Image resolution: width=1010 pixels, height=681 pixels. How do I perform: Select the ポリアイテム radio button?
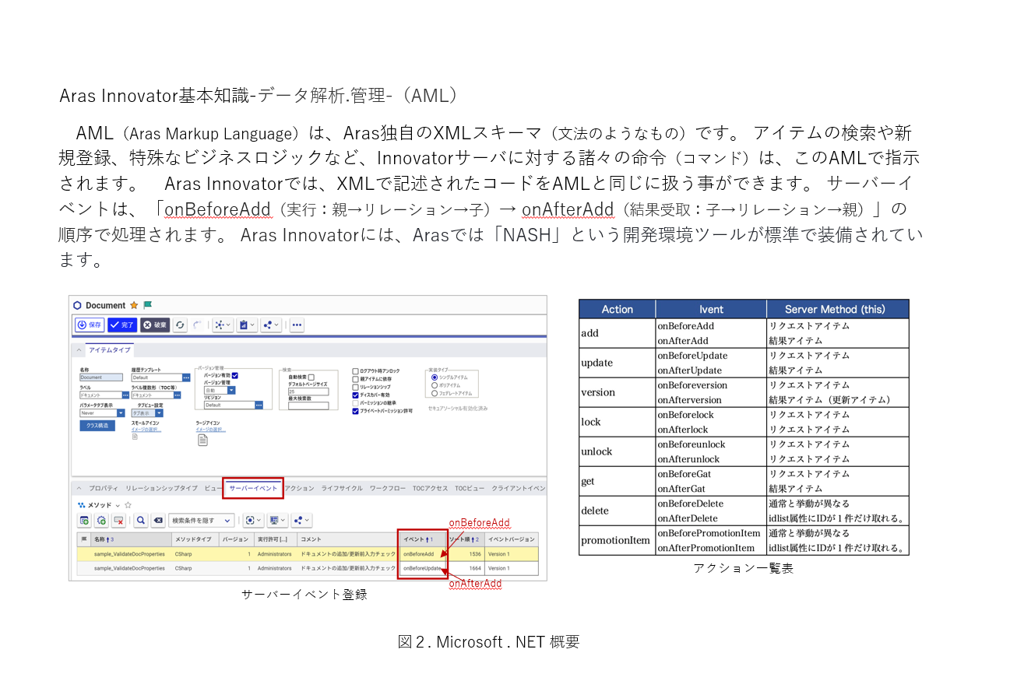(435, 385)
